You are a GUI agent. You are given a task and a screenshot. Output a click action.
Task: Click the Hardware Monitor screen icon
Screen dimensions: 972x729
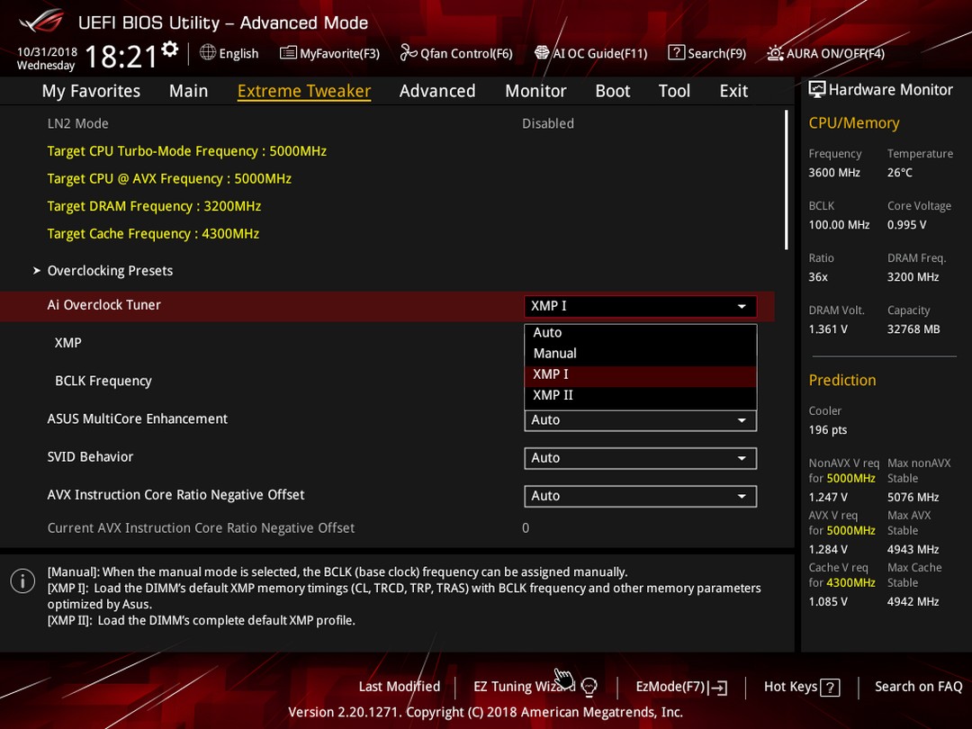coord(817,89)
